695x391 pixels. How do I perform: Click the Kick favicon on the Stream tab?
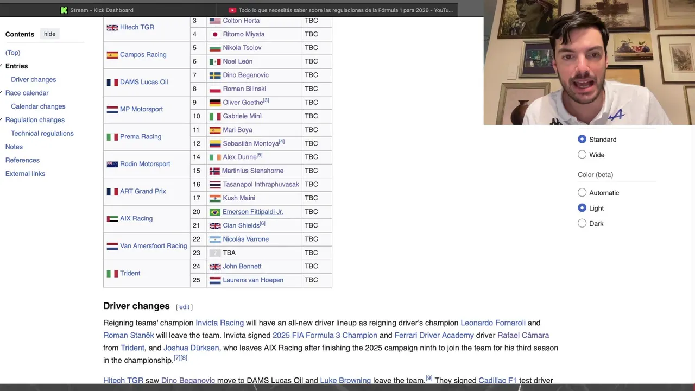pyautogui.click(x=64, y=10)
